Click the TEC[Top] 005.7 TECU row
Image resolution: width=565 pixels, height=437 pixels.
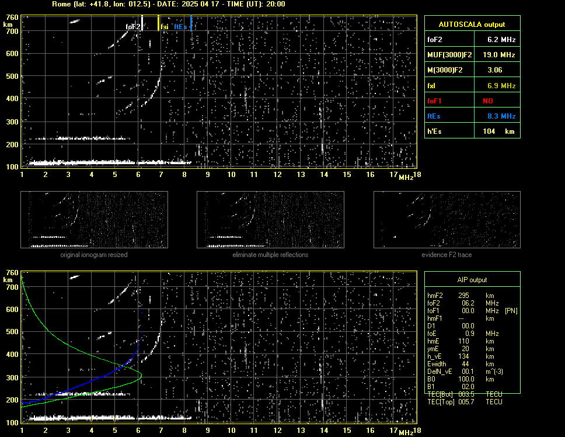click(465, 402)
